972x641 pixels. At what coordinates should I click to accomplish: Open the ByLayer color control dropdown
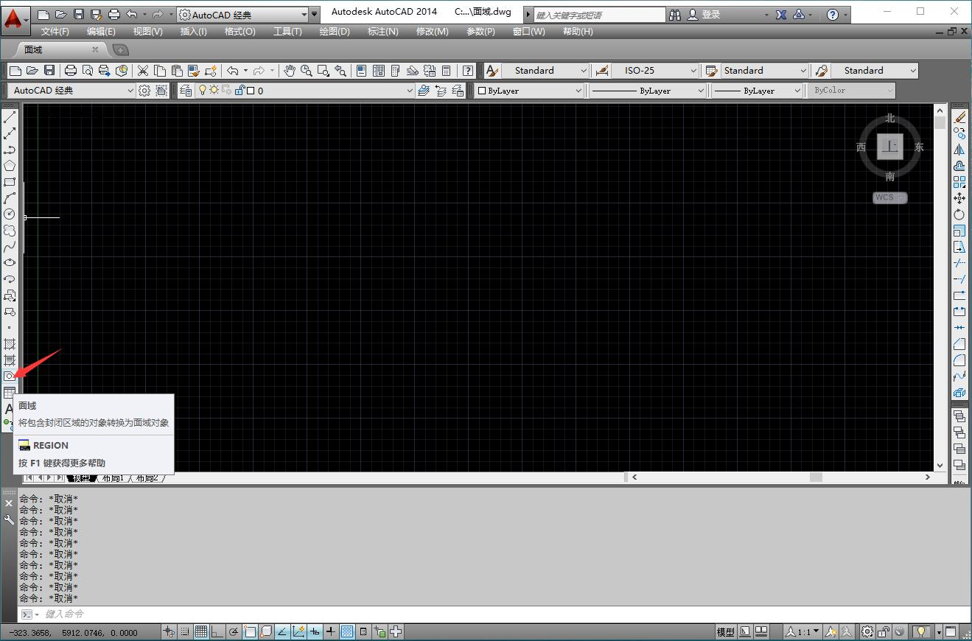(578, 91)
